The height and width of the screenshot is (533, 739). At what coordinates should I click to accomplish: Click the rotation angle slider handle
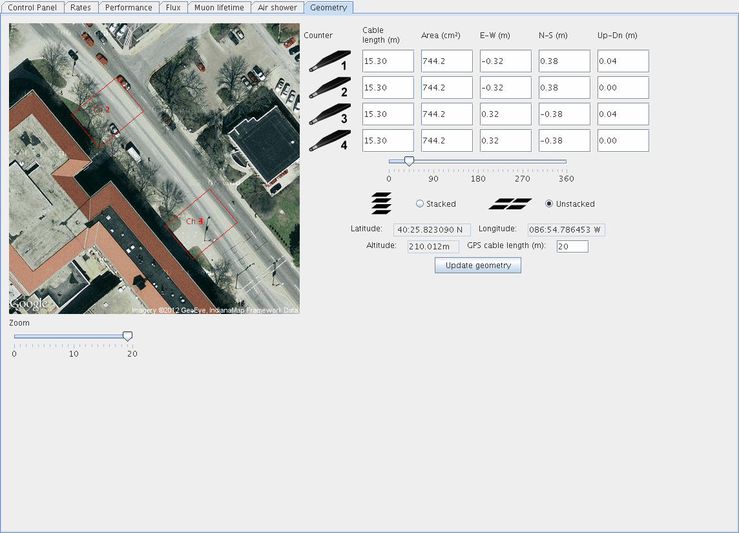click(x=409, y=162)
